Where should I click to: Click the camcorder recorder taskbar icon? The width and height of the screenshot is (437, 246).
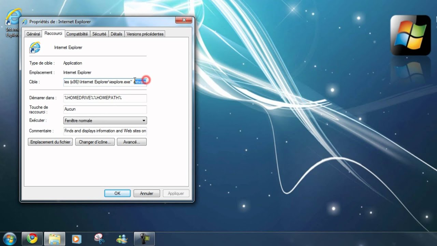(144, 238)
